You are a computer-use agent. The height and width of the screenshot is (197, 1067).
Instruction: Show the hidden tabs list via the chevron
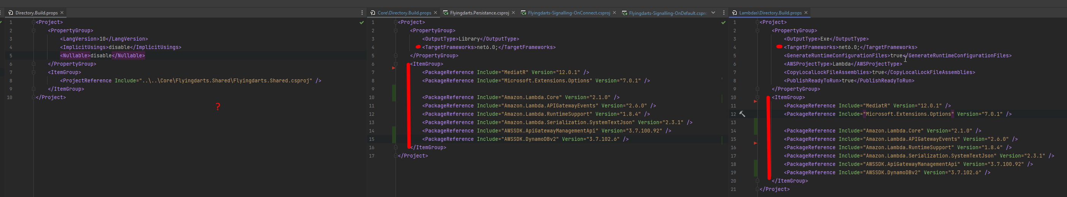(x=713, y=13)
